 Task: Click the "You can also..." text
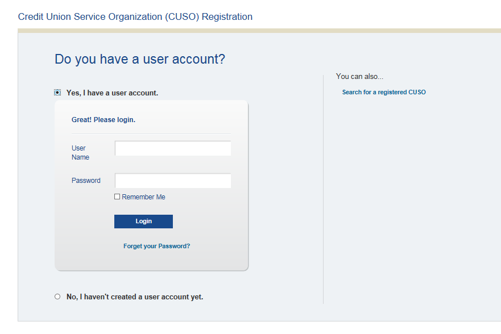point(360,76)
